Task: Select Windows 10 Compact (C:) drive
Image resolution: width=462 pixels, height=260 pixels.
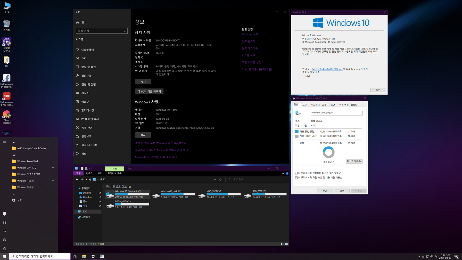Action: (127, 194)
